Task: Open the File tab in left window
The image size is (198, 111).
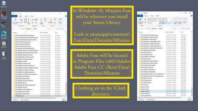Action: [14, 16]
